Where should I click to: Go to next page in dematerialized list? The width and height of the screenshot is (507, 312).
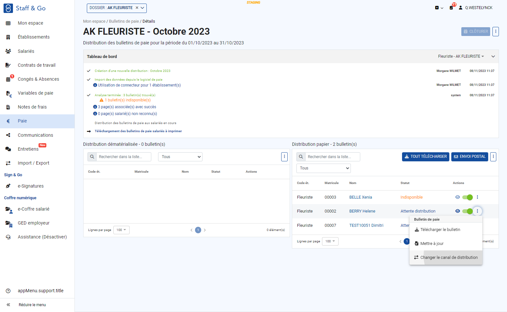tap(205, 230)
